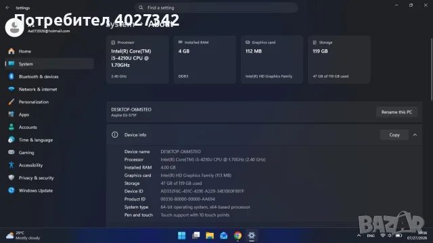433x243 pixels.
Task: Click the ENG language indicator
Action: pyautogui.click(x=371, y=236)
